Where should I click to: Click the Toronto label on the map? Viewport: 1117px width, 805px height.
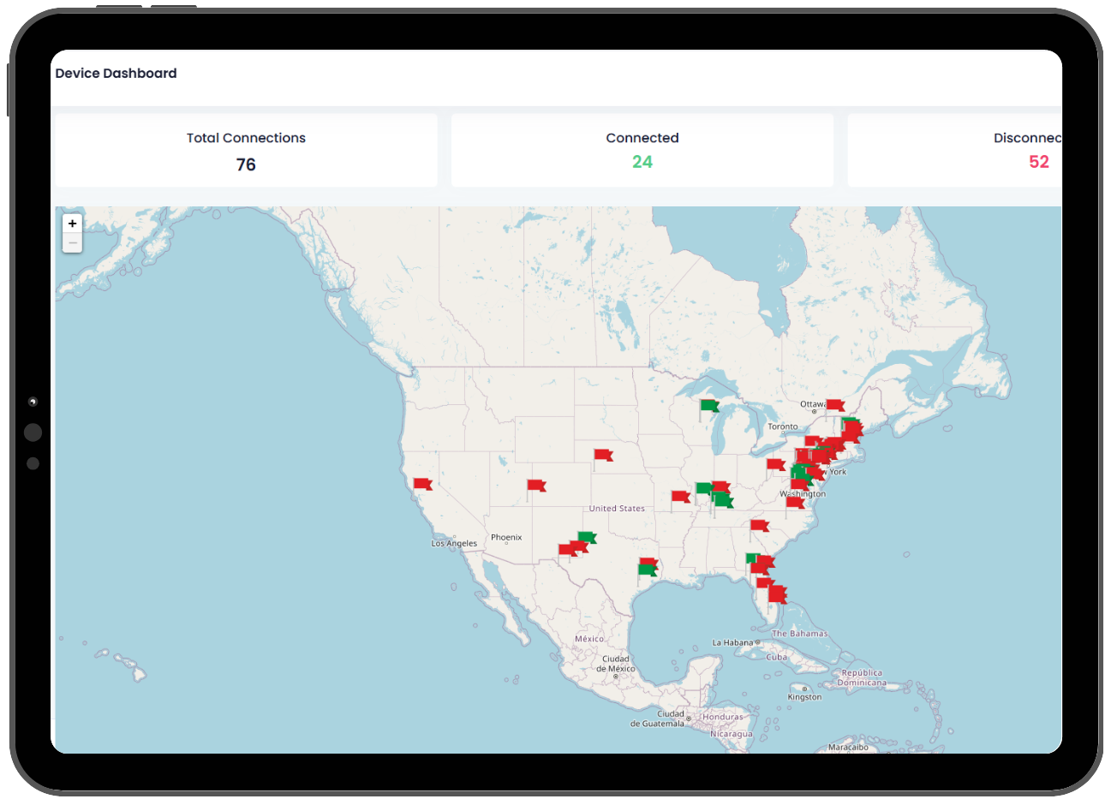[x=782, y=426]
